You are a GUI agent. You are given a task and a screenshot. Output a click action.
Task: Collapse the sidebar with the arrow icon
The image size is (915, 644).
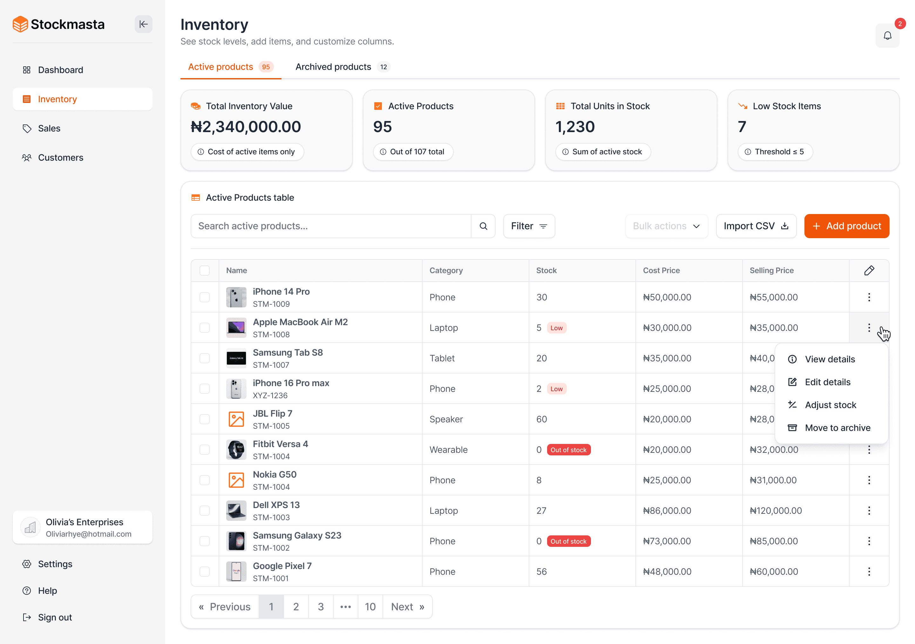(x=144, y=24)
